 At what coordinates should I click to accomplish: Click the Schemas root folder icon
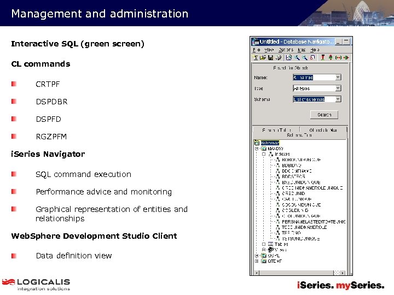coord(257,143)
